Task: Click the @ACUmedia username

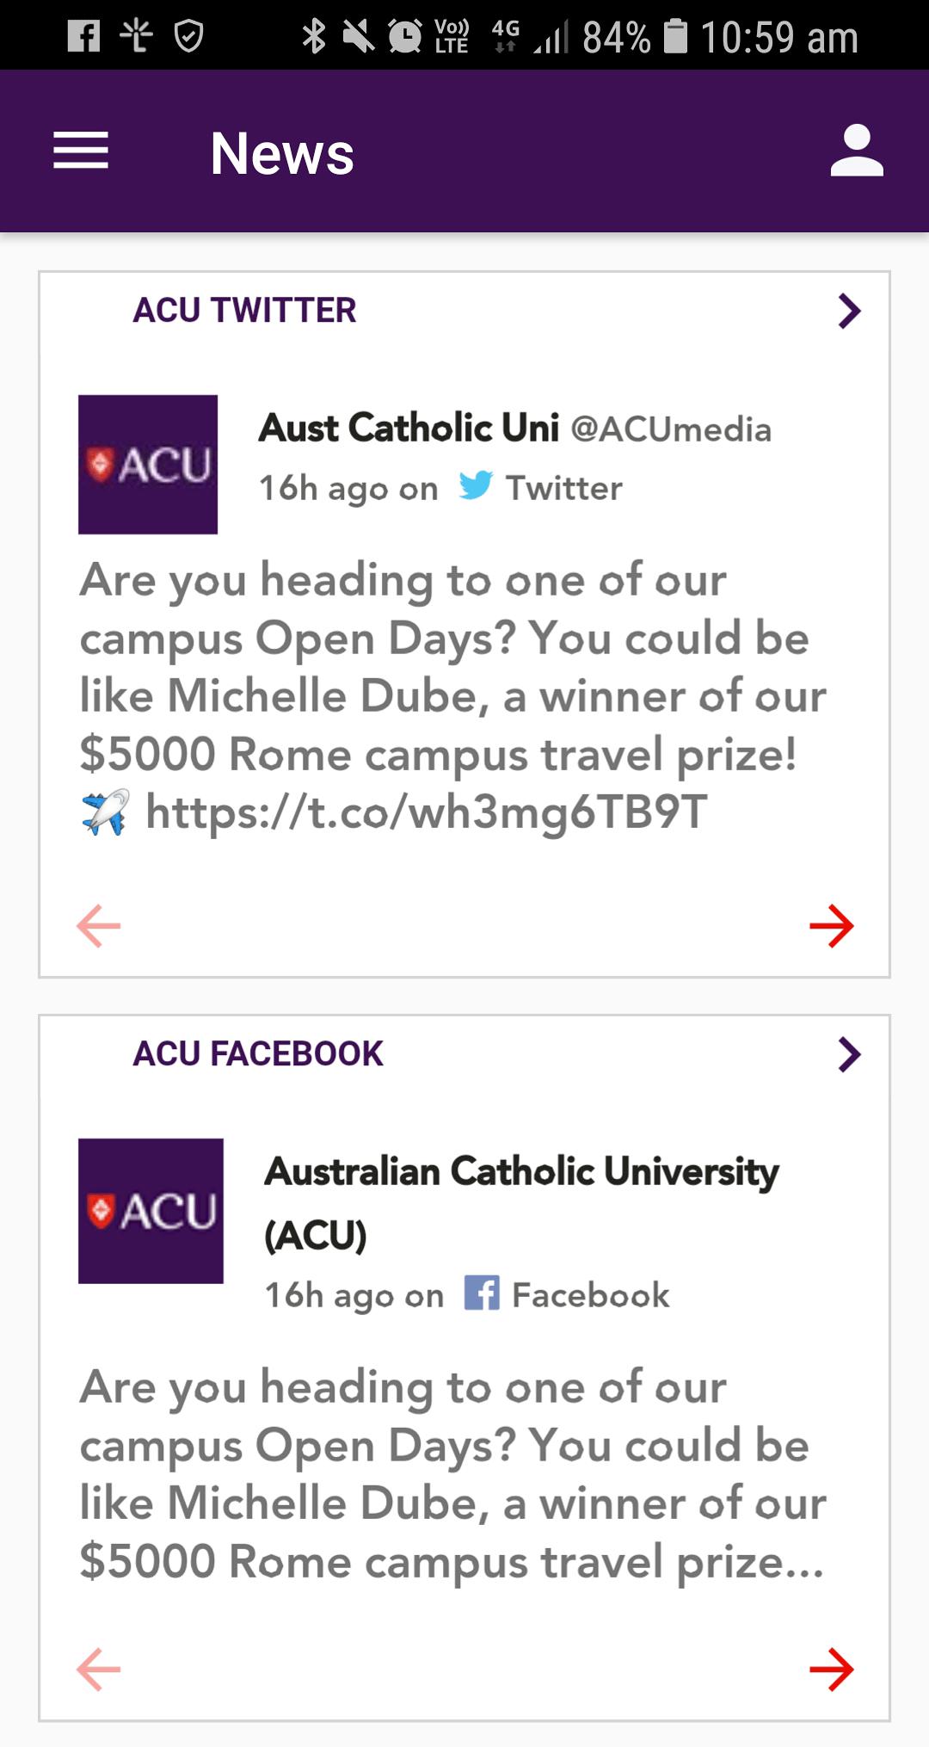Action: pos(674,428)
